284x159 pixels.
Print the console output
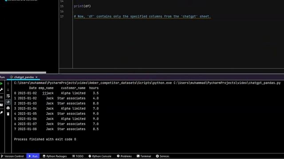pyautogui.click(x=8, y=108)
